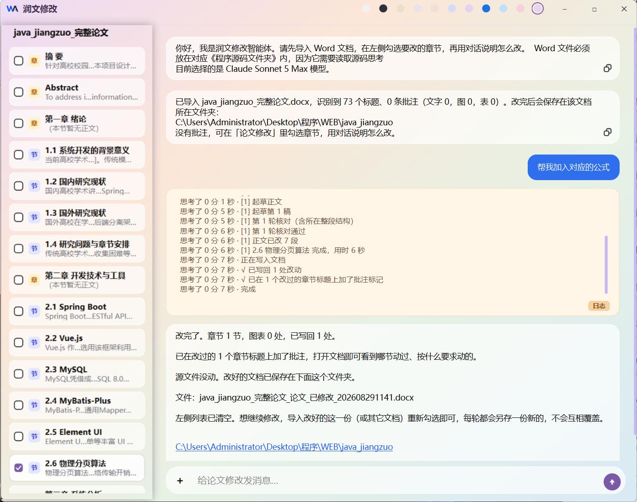Click the 源文件没动 notice line

tap(266, 377)
